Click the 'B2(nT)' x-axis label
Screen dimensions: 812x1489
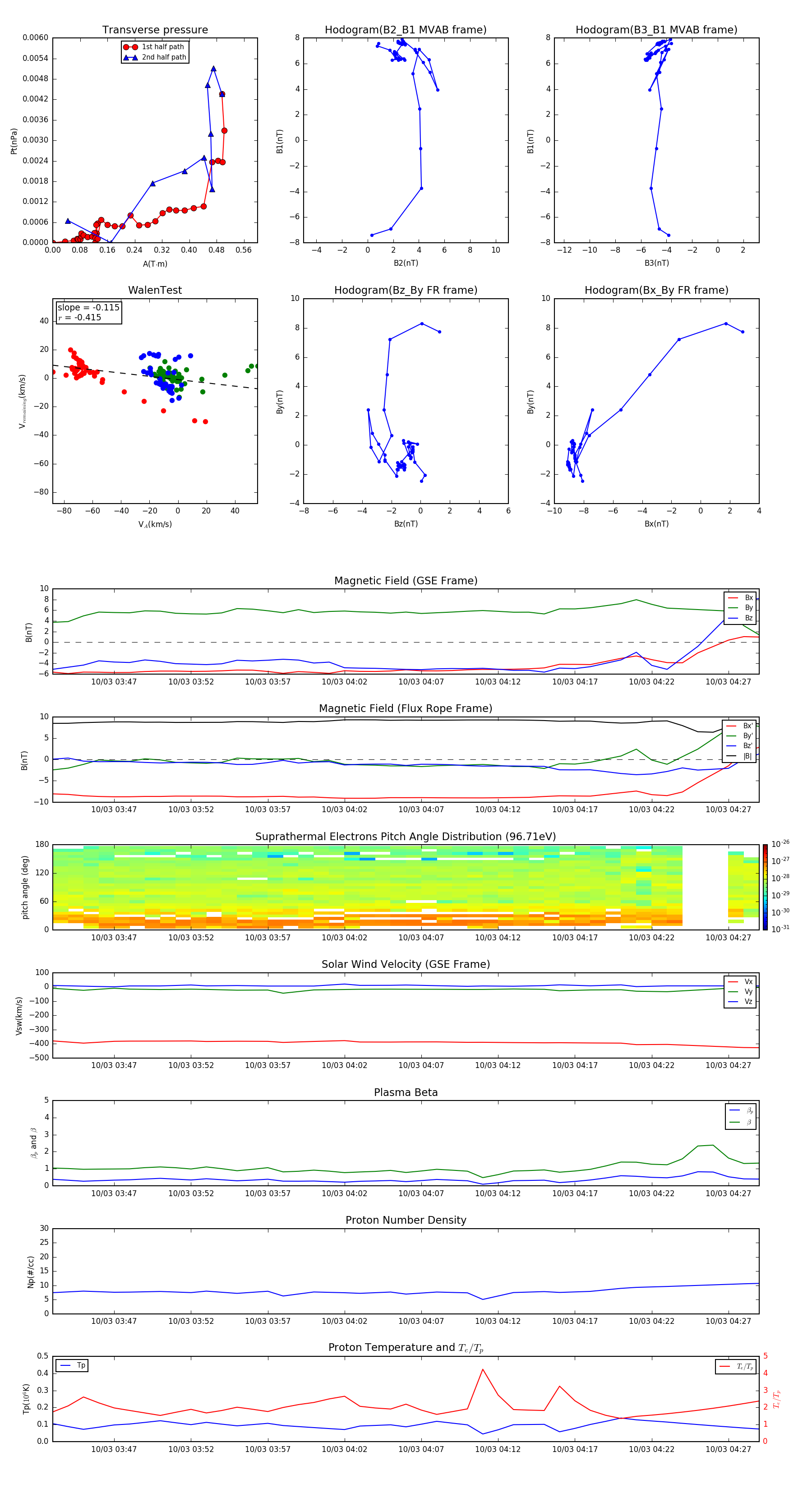tap(406, 263)
